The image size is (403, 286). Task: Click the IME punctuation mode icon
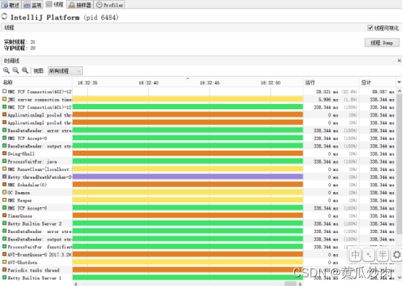(369, 255)
